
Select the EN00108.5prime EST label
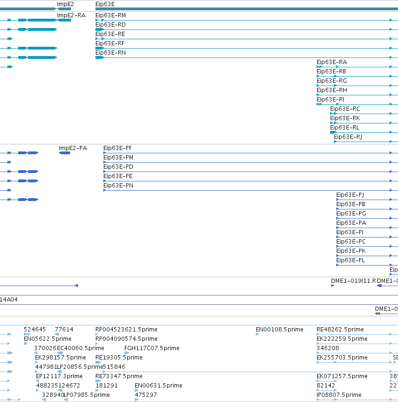point(280,330)
